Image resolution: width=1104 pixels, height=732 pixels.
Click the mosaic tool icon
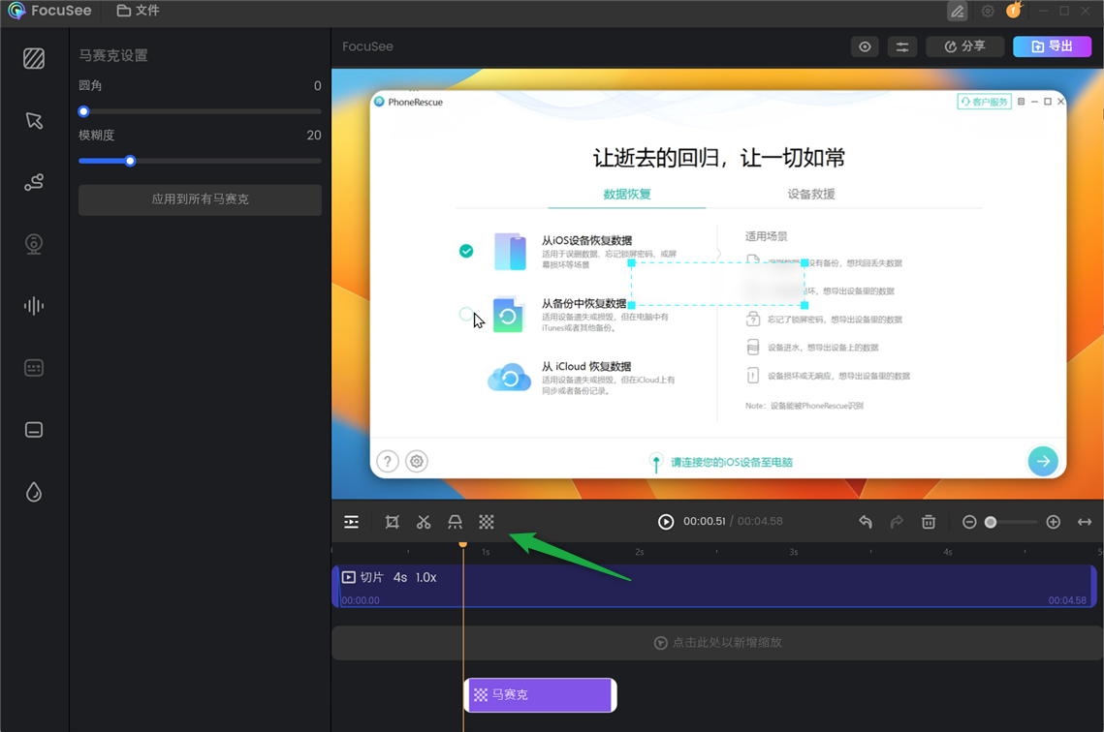(x=487, y=522)
